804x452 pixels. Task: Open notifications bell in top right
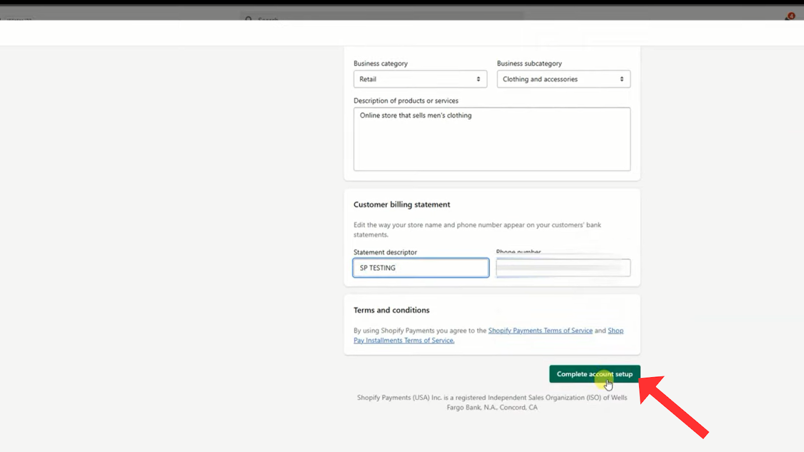pos(789,17)
